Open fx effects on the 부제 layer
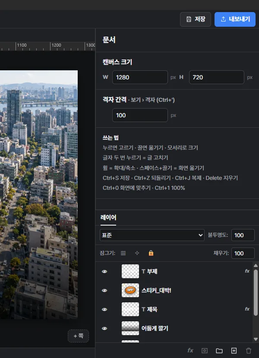Viewport: 259px width, 358px height. (247, 271)
